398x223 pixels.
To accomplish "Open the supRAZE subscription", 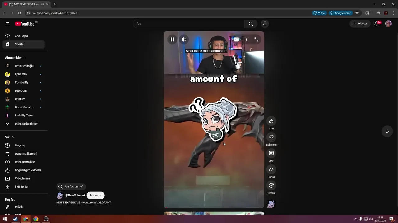I will point(24,91).
